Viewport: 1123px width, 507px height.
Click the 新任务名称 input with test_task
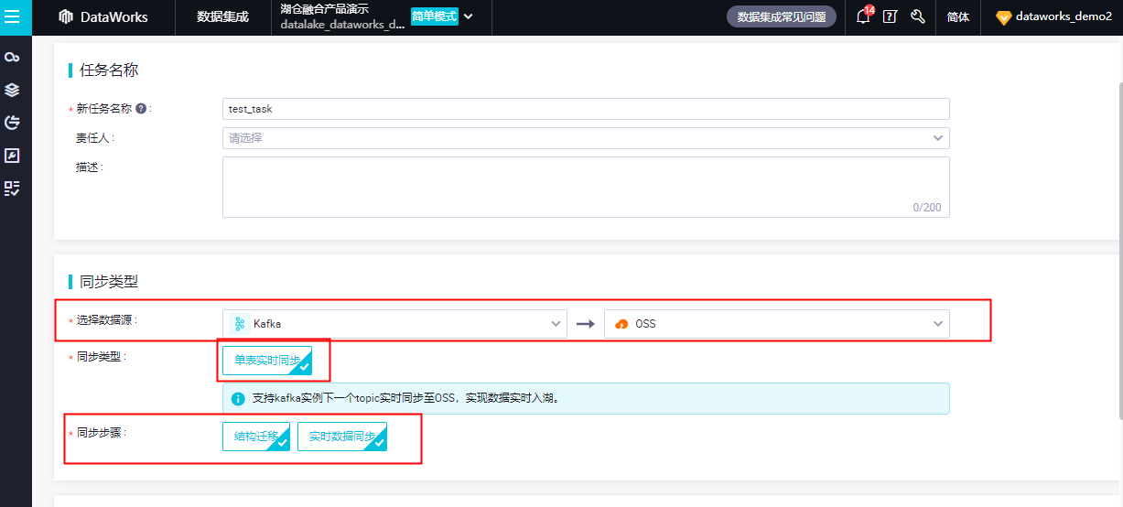[x=586, y=109]
